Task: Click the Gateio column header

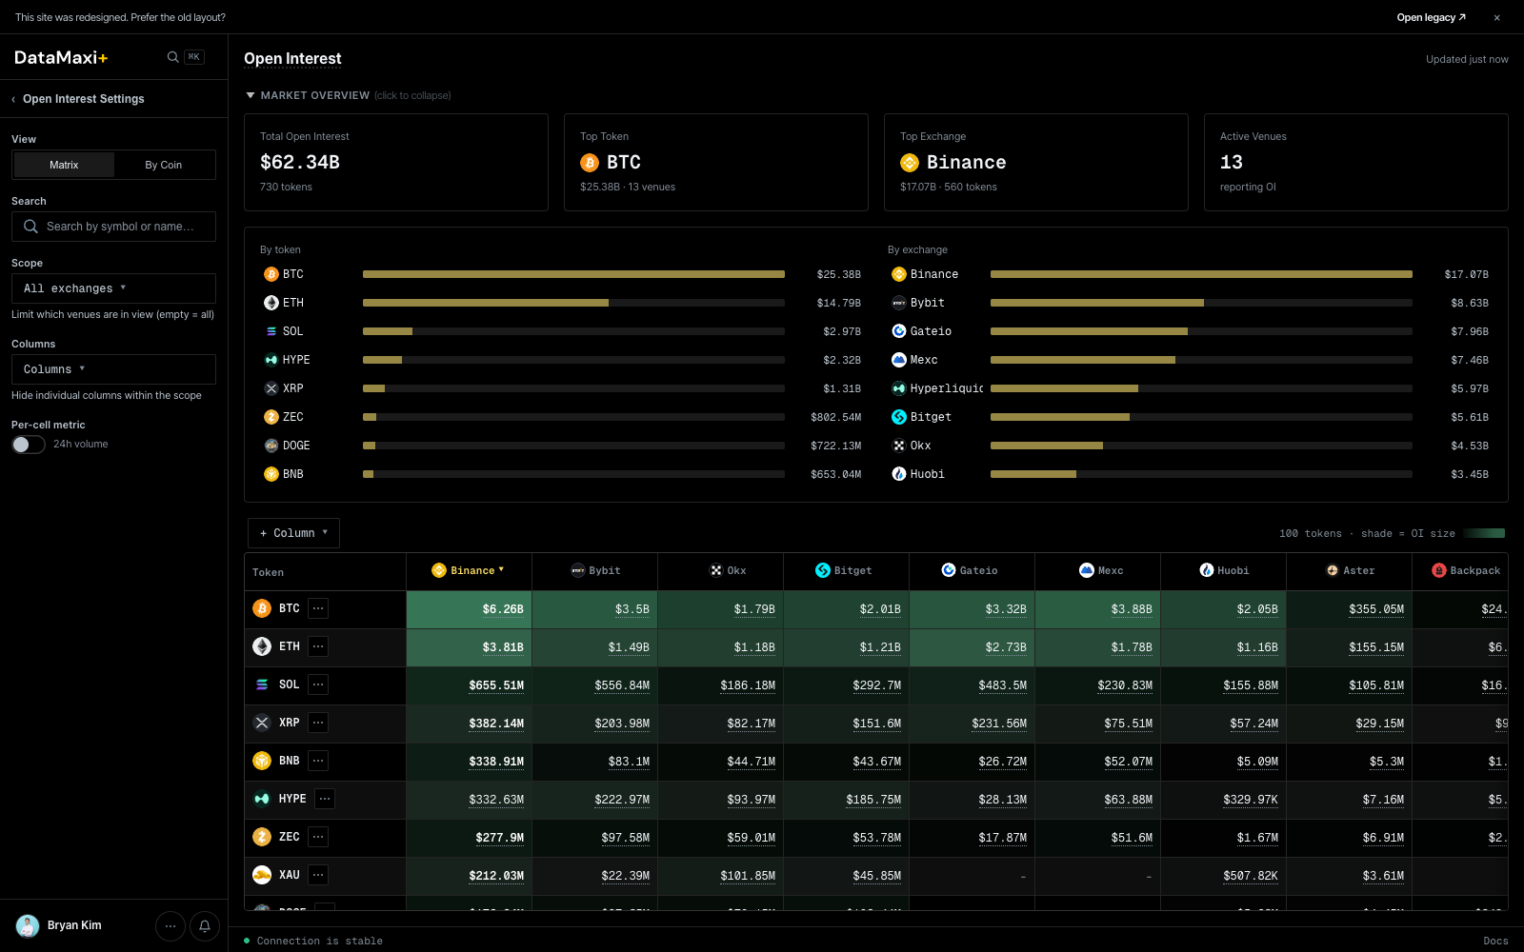Action: click(x=972, y=571)
